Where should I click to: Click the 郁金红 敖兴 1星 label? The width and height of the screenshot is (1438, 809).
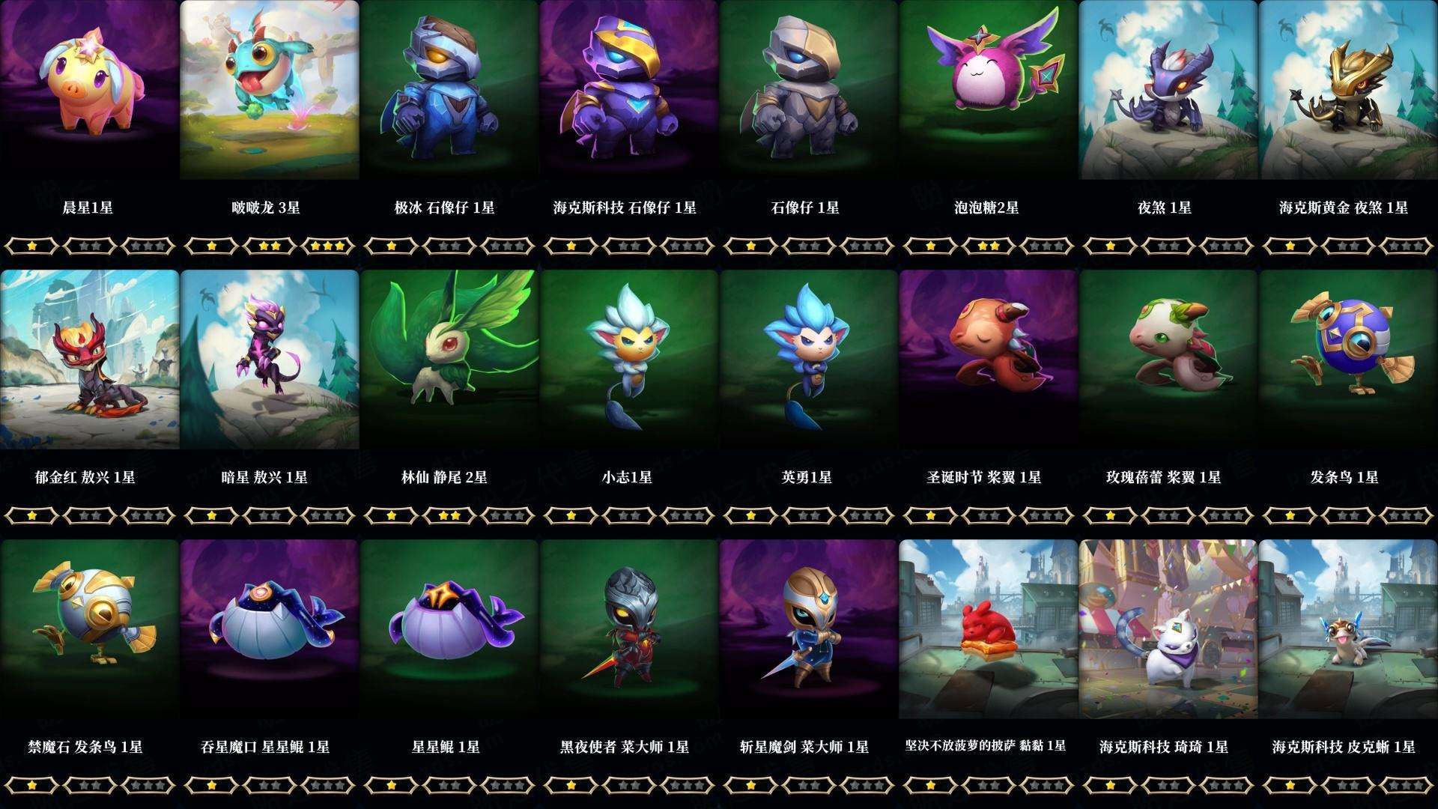click(x=85, y=477)
